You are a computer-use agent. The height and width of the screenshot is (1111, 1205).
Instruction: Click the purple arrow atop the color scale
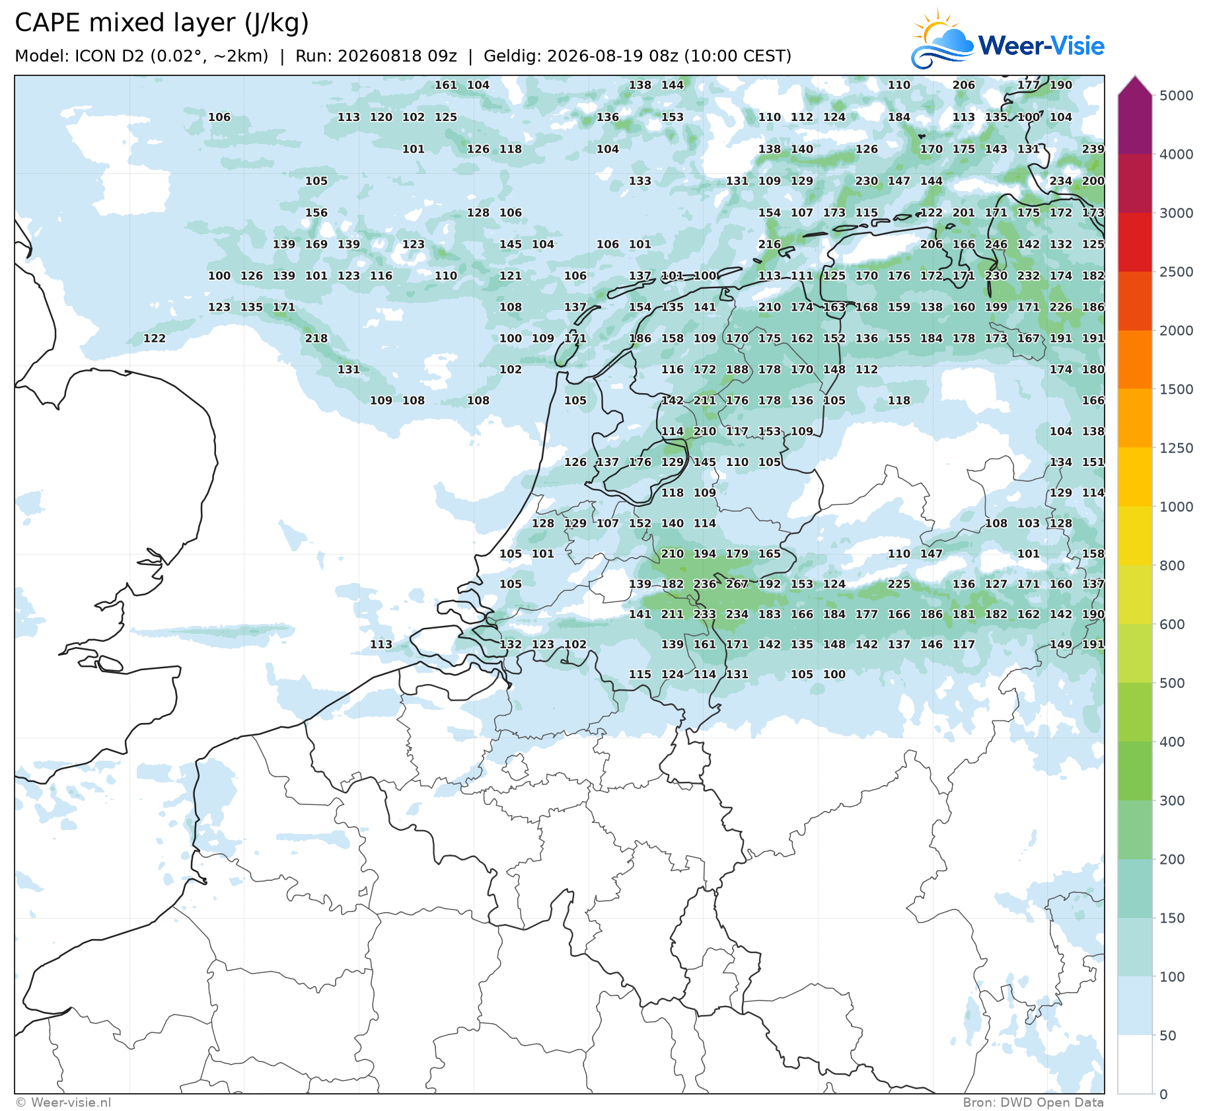(x=1135, y=85)
